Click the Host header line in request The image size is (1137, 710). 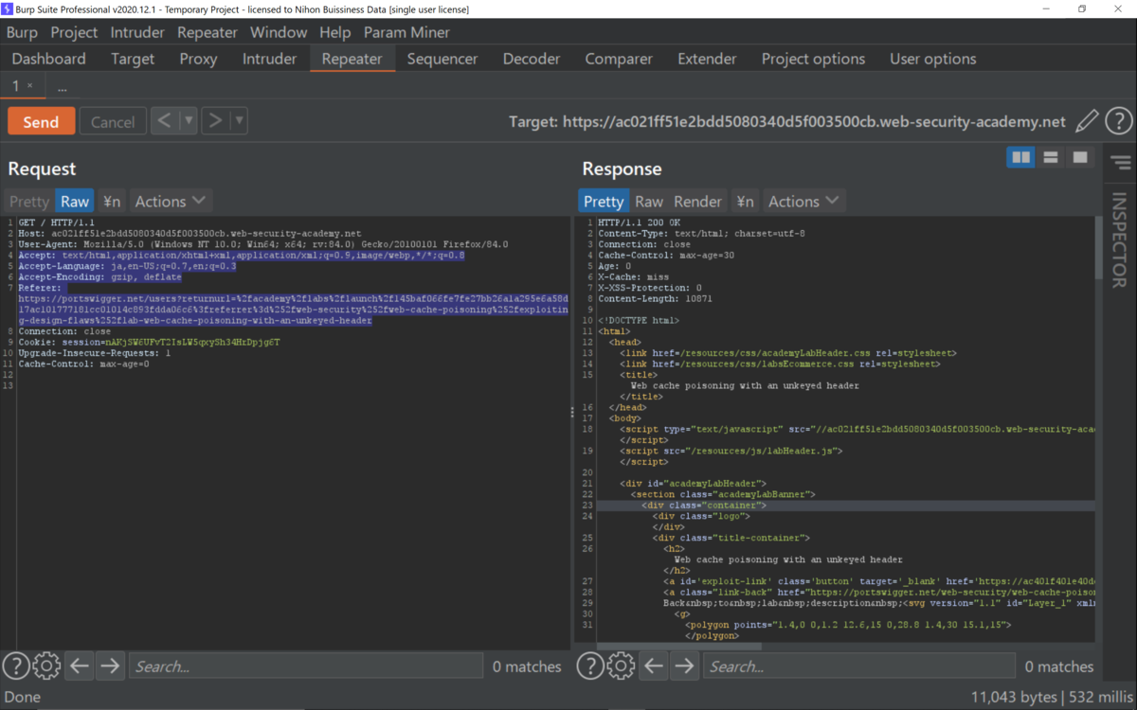coord(189,233)
